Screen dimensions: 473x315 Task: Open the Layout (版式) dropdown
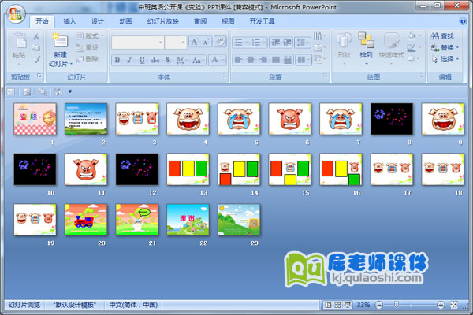[90, 36]
